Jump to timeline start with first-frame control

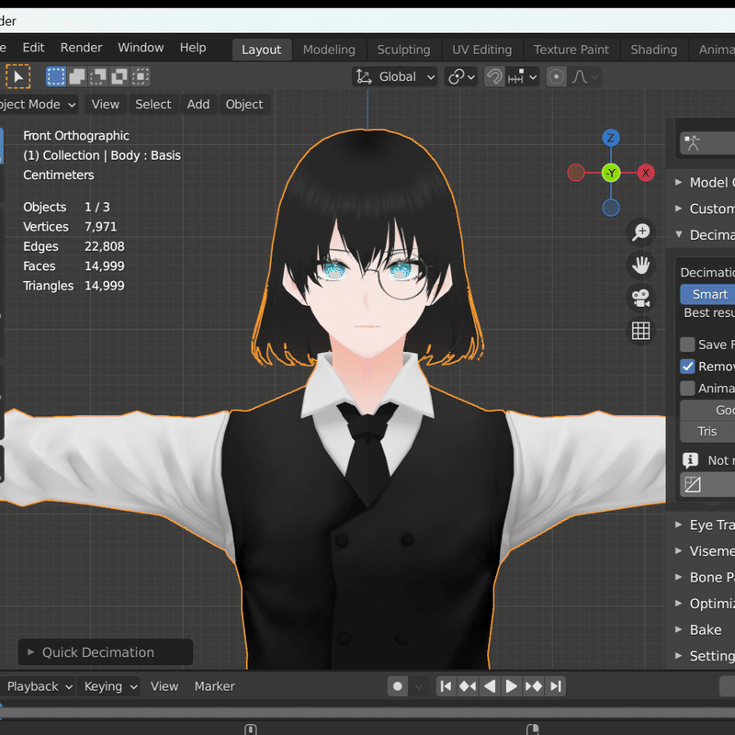click(x=446, y=685)
